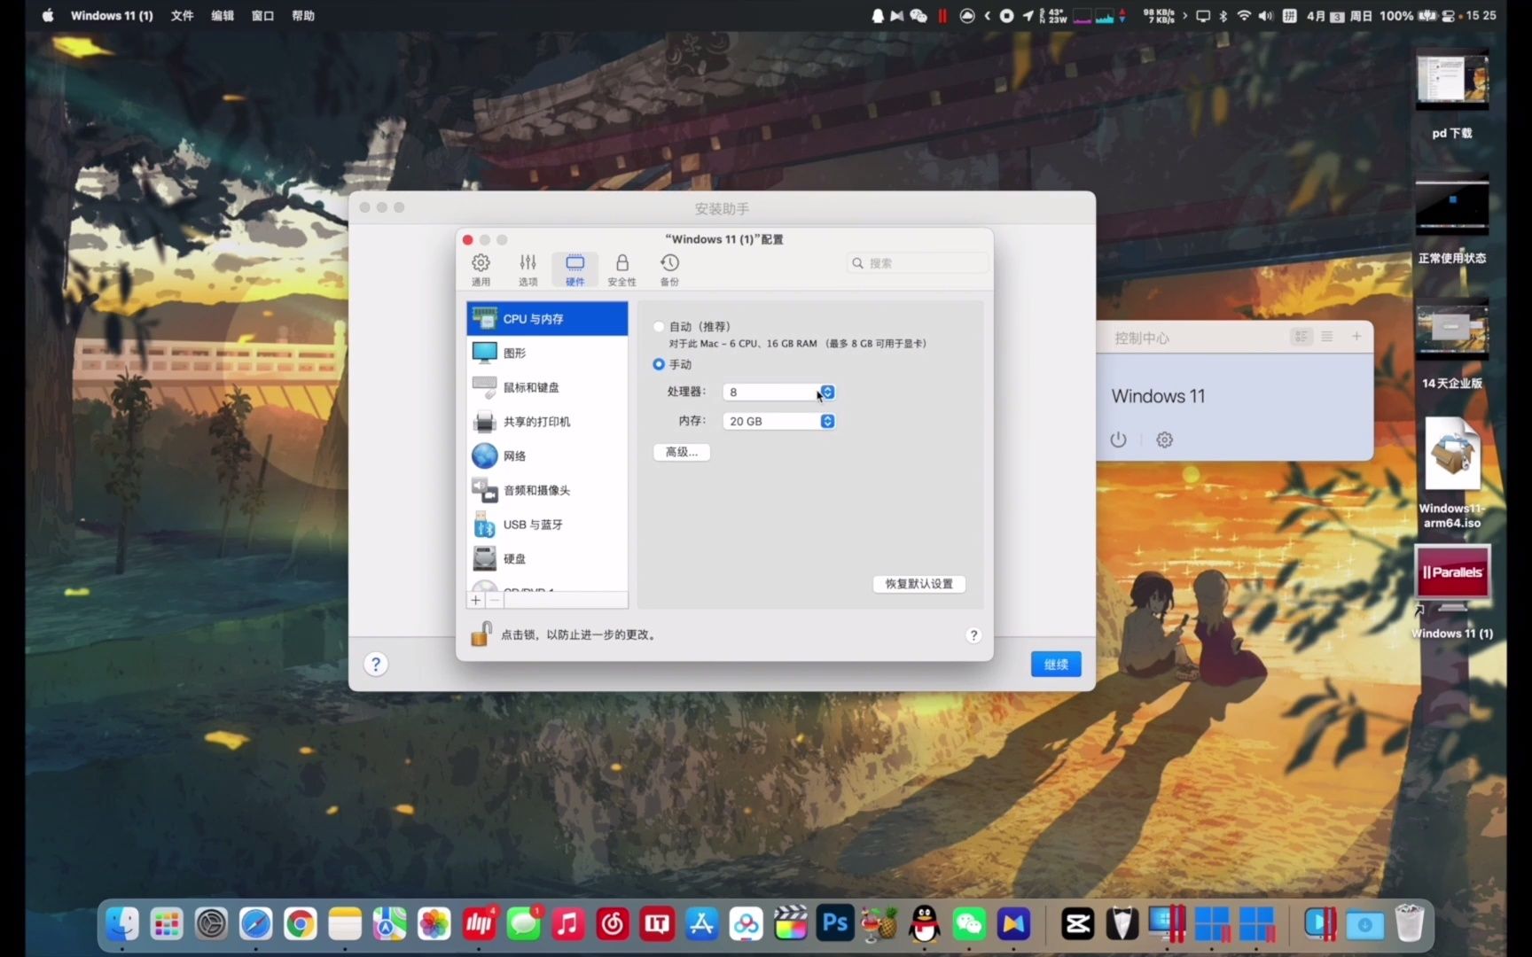Viewport: 1532px width, 957px height.
Task: Click 恢复默认设置 to restore defaults
Action: click(918, 584)
